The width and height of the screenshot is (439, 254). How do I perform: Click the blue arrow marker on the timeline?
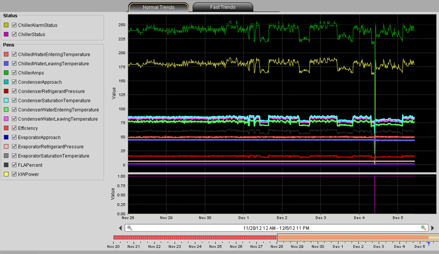click(x=428, y=243)
